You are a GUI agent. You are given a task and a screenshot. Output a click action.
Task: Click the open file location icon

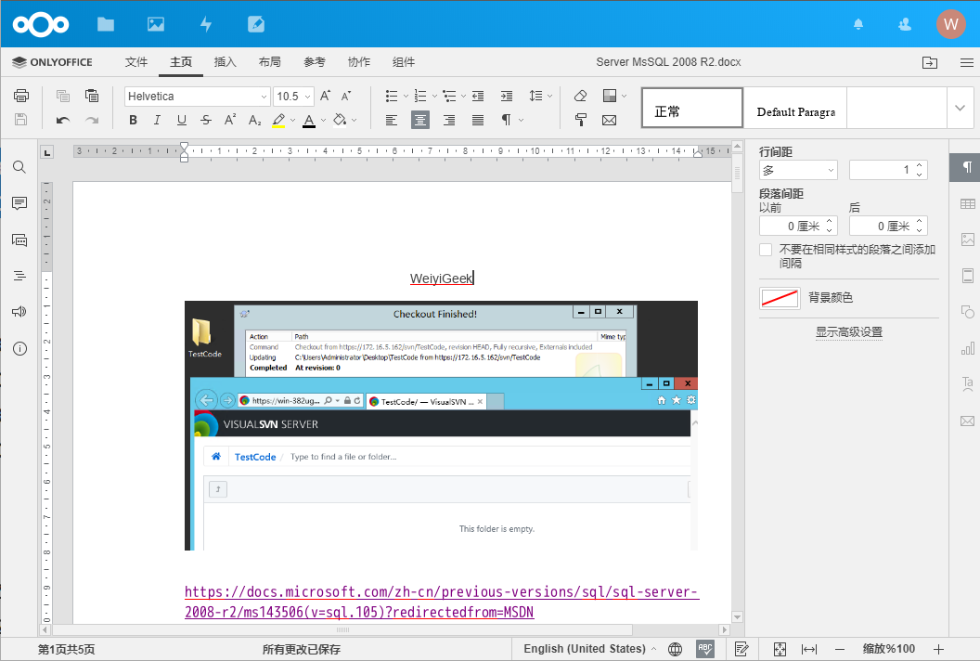click(x=929, y=62)
